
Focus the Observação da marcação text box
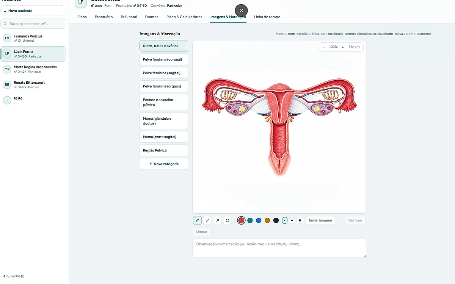(x=279, y=248)
